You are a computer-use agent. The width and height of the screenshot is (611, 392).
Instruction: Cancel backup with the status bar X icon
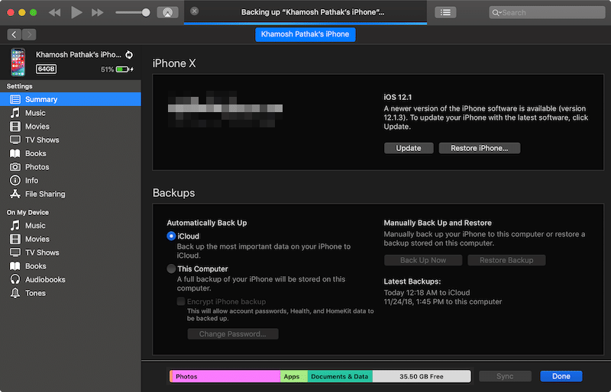pos(195,11)
